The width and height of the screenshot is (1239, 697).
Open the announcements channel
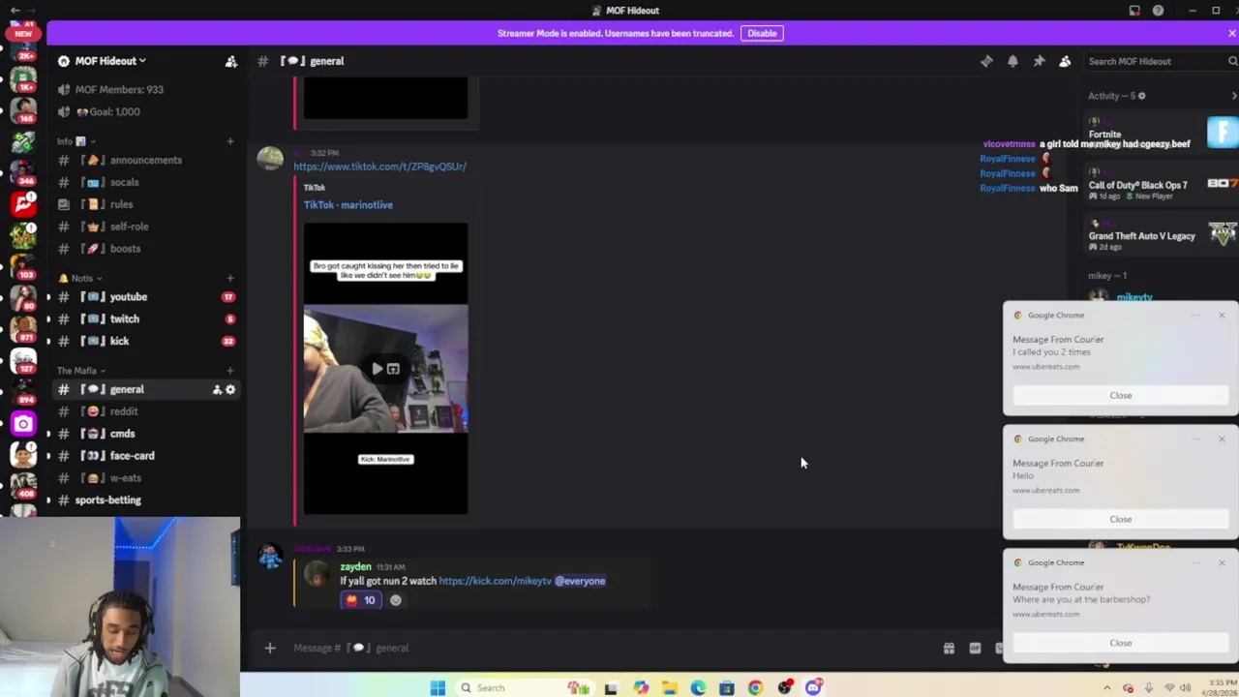coord(145,160)
